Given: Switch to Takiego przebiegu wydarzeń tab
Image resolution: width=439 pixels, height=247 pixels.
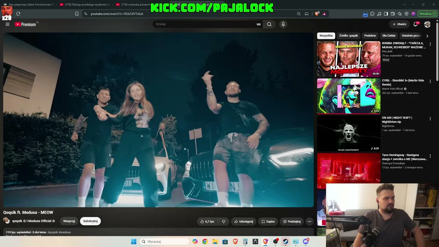Looking at the screenshot, I should (x=85, y=4).
